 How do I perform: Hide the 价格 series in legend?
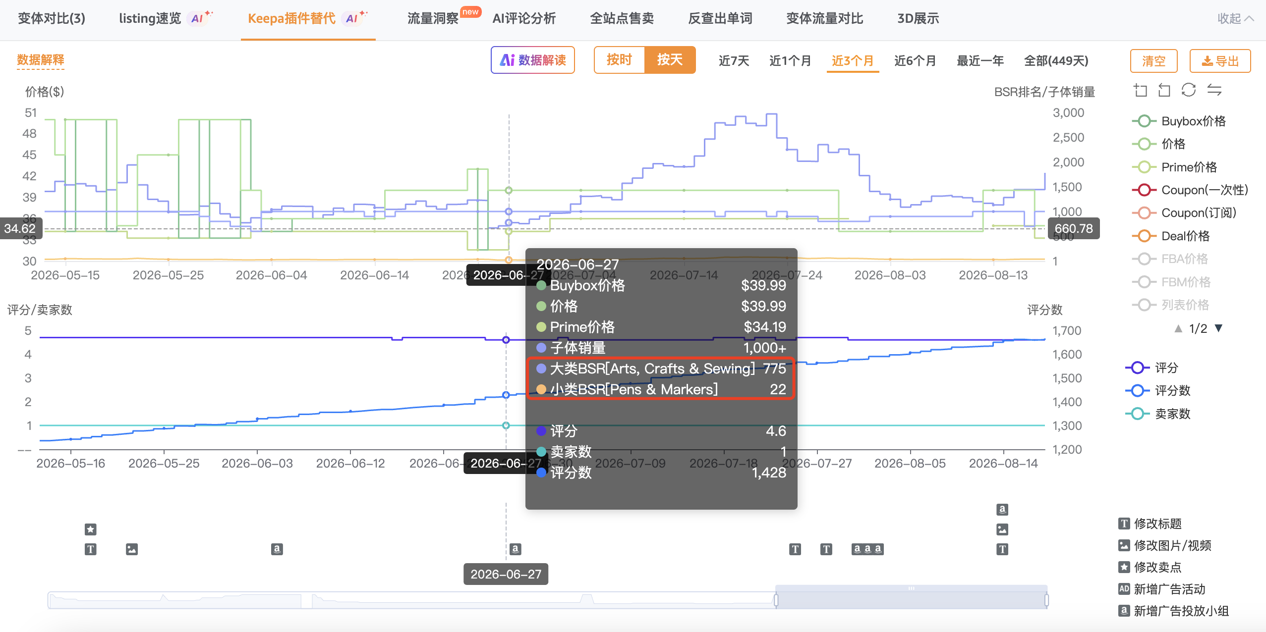click(x=1159, y=144)
